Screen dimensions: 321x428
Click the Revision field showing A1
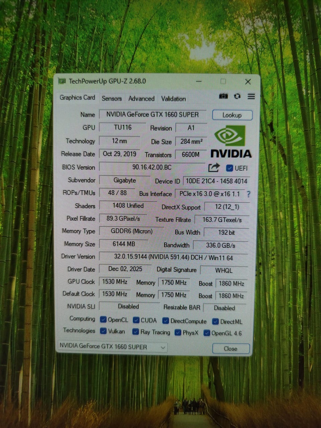(191, 128)
